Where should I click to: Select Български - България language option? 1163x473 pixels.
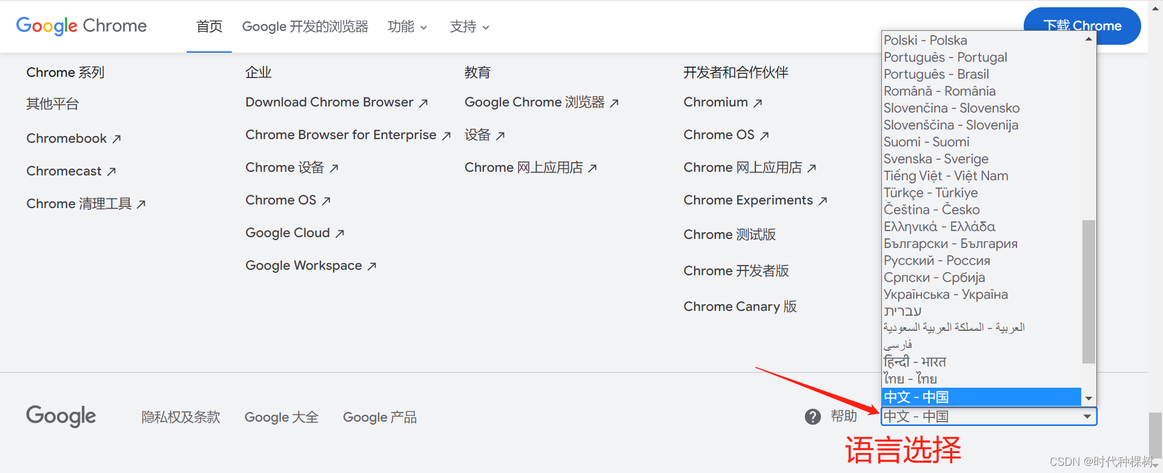click(x=982, y=244)
